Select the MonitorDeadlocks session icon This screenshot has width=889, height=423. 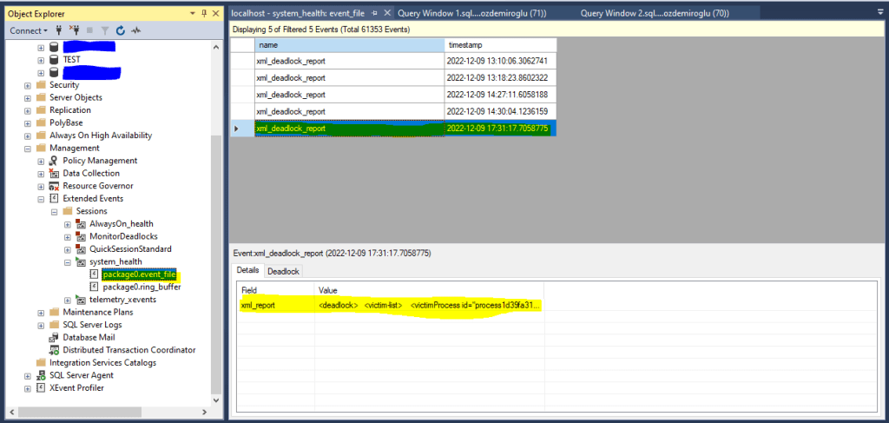81,236
